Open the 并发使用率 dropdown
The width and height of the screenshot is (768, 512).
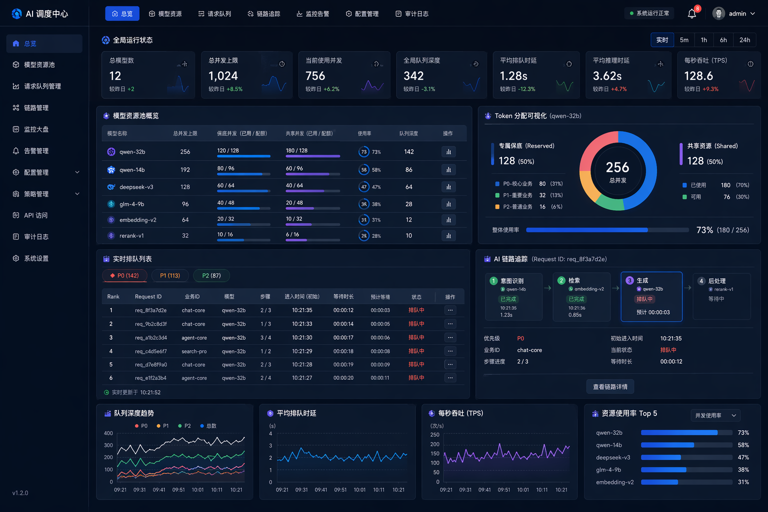coord(715,415)
